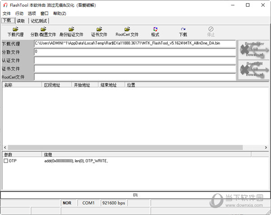Click the 分散文件 field label
Image resolution: width=271 pixels, height=215 pixels.
point(11,52)
